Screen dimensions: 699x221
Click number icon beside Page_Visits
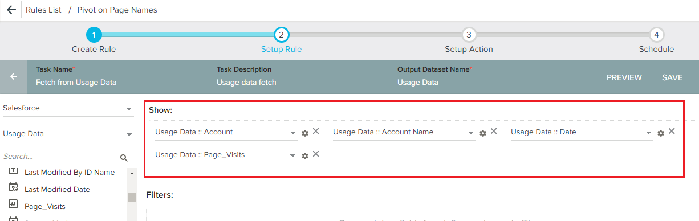pos(13,204)
